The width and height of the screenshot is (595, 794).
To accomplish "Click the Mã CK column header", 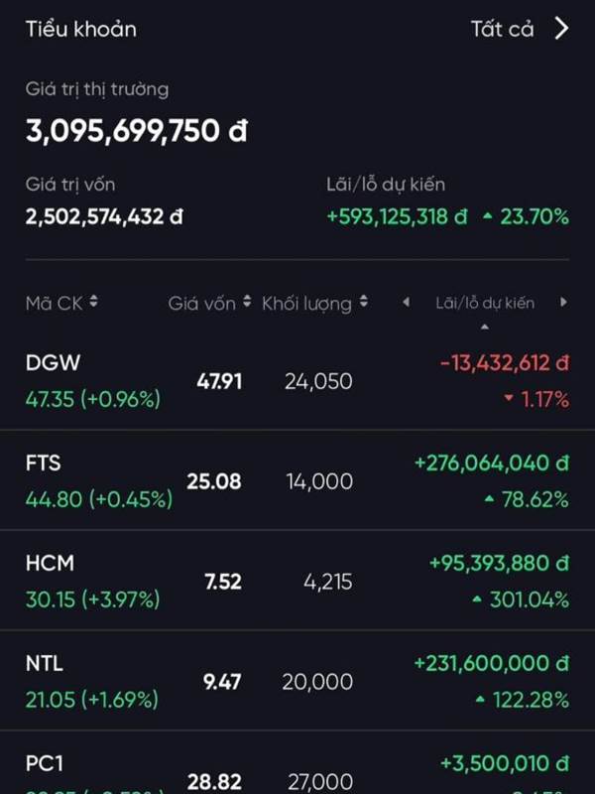I will [54, 303].
